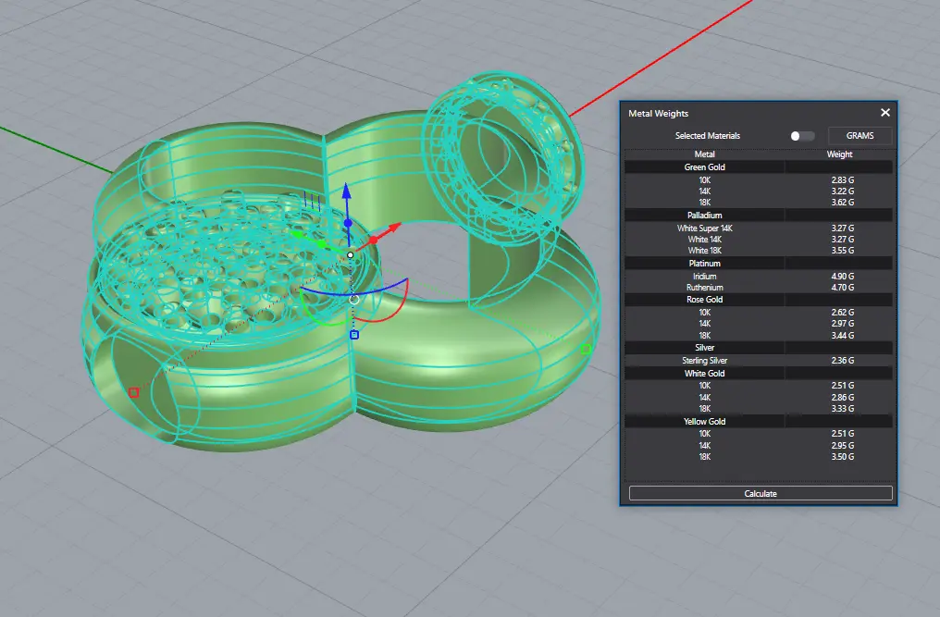Viewport: 940px width, 617px height.
Task: Click the Platinum category header row
Action: (x=704, y=264)
